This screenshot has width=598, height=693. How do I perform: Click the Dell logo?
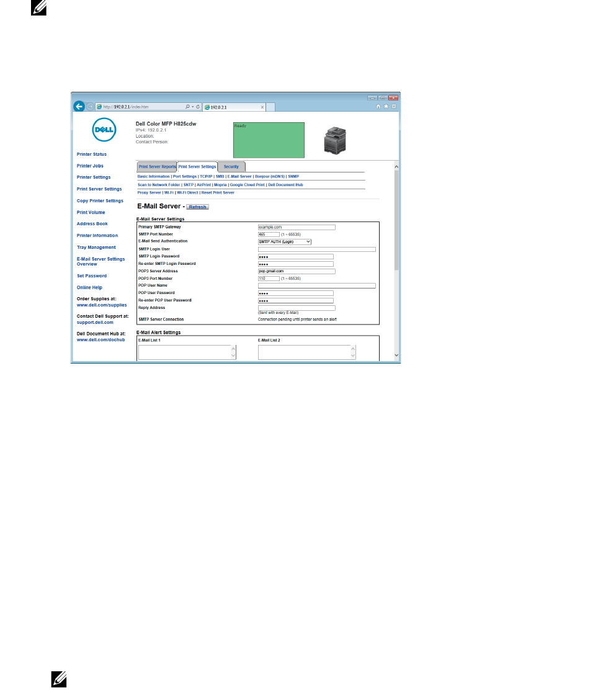(x=104, y=130)
